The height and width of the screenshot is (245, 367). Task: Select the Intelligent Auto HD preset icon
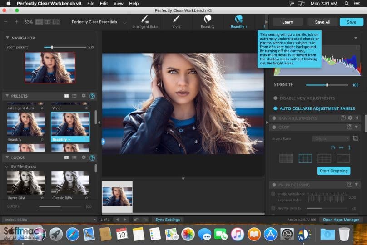pyautogui.click(x=144, y=20)
